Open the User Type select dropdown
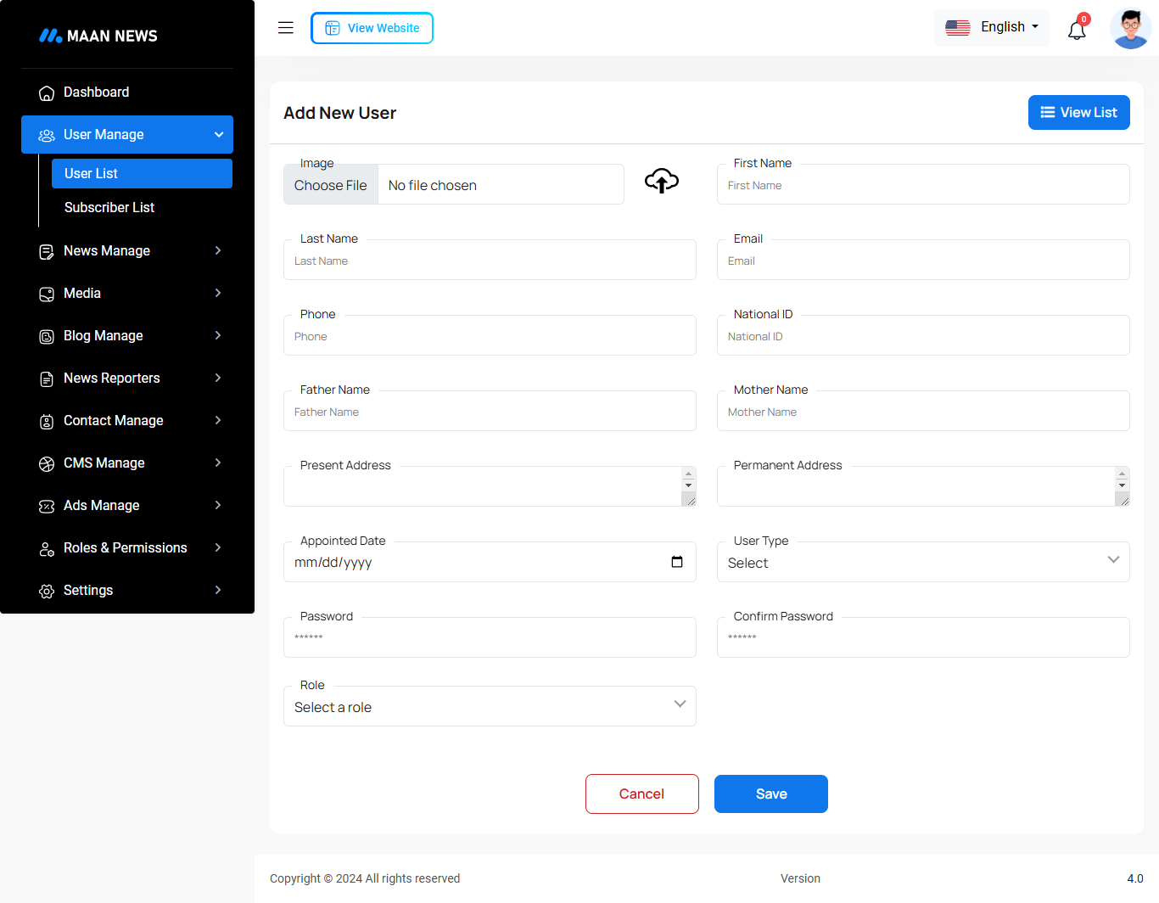Viewport: 1159px width, 903px height. pyautogui.click(x=922, y=562)
